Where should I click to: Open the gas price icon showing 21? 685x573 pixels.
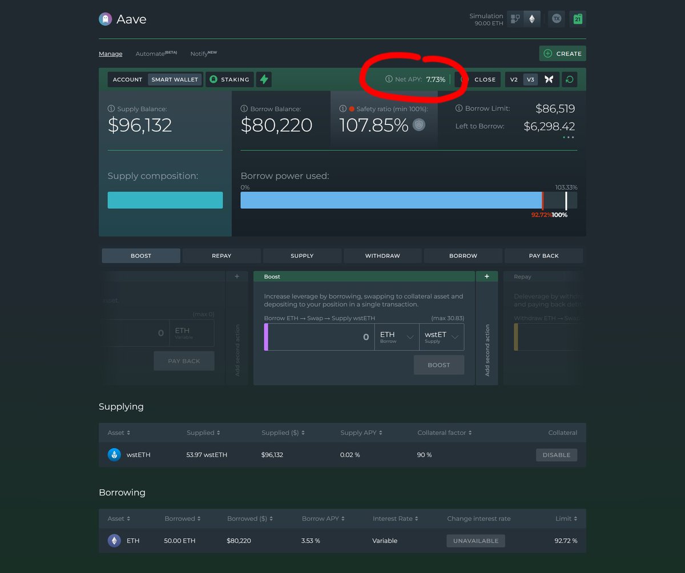coord(578,19)
